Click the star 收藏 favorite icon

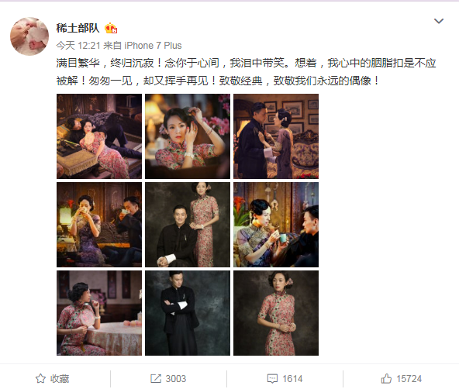[40, 378]
